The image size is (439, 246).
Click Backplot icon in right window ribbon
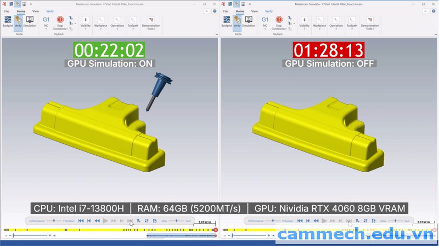tap(227, 21)
